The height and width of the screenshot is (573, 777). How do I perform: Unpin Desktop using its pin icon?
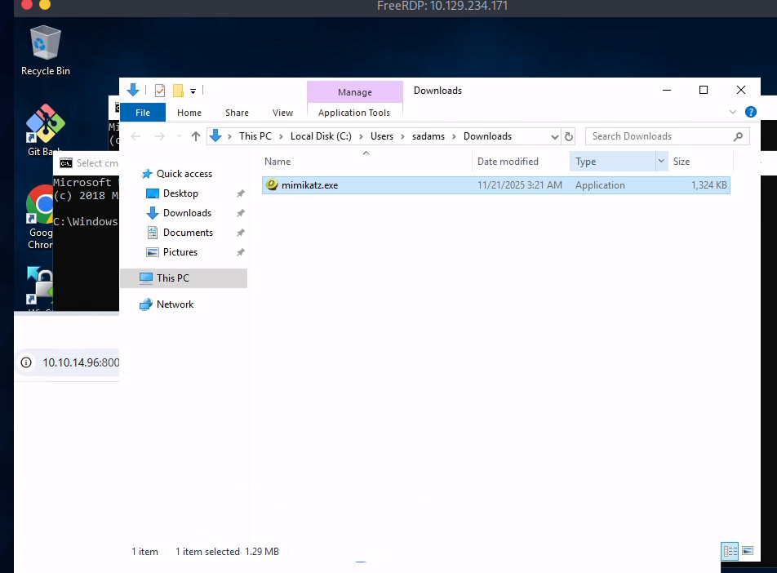pos(240,193)
